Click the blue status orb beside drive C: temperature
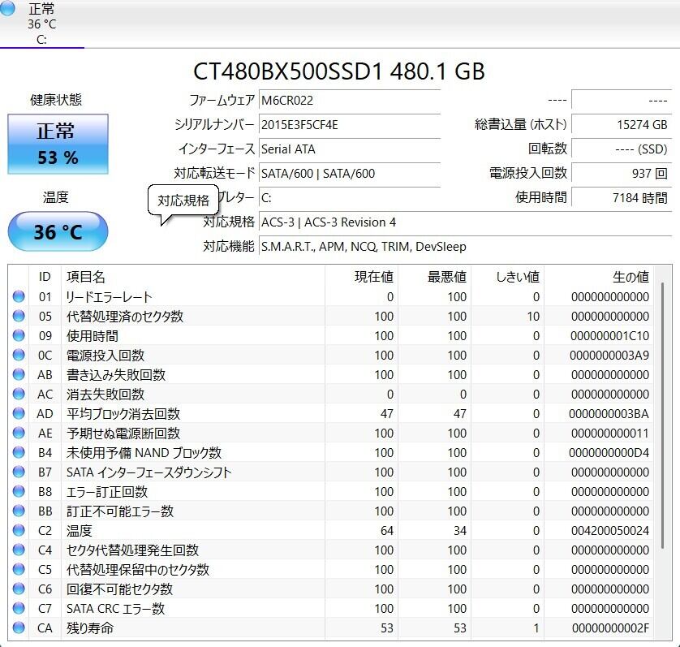The image size is (680, 647). [x=8, y=9]
